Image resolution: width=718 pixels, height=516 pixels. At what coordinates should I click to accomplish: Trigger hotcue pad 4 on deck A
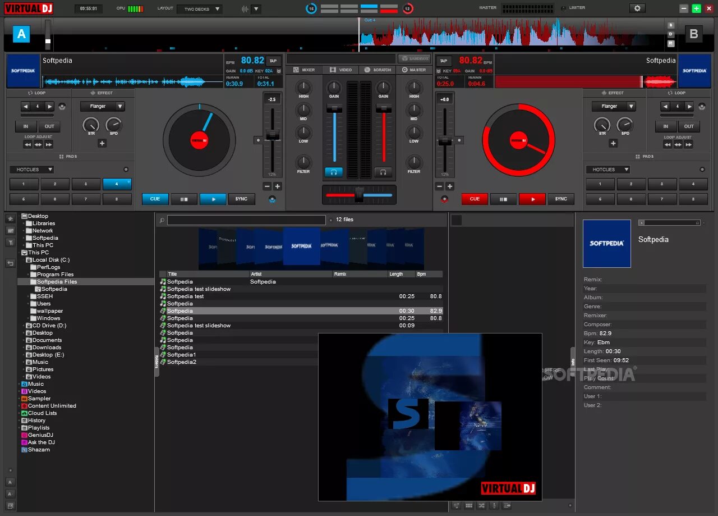click(x=117, y=184)
